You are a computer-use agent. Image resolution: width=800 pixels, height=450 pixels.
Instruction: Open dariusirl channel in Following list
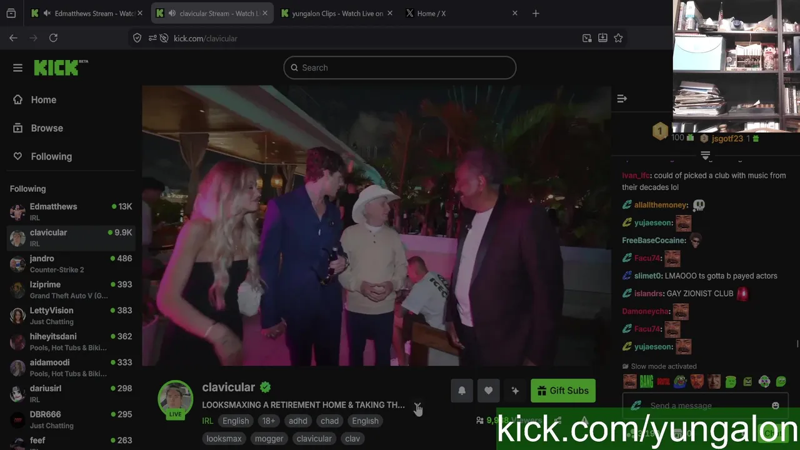pos(71,394)
